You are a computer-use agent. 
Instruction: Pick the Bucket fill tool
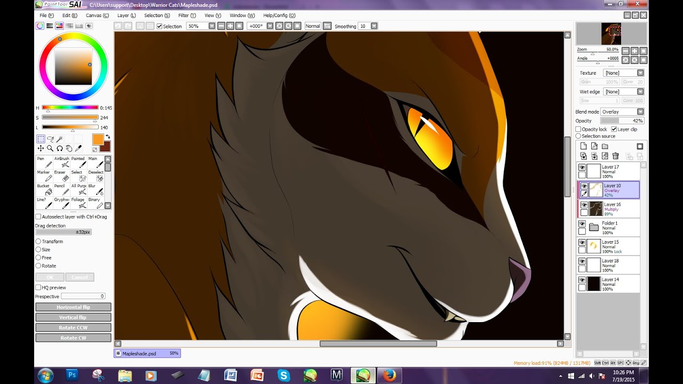coord(44,190)
